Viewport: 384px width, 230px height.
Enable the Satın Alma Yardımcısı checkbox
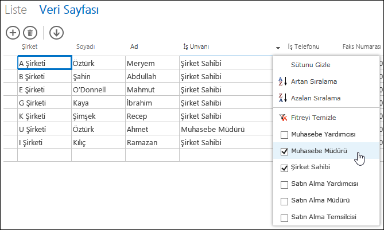click(x=284, y=185)
